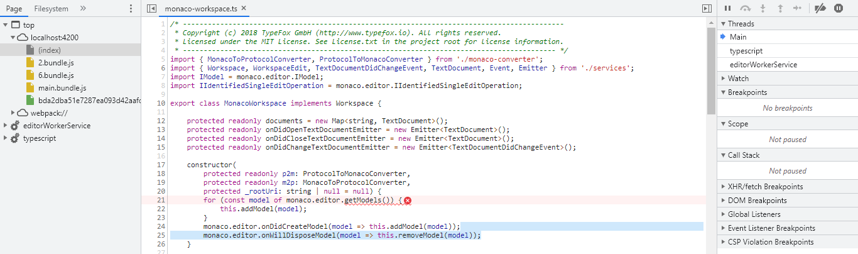Click the Step icon in debugger toolbar
Viewport: 858px width, 254px height.
pos(798,8)
